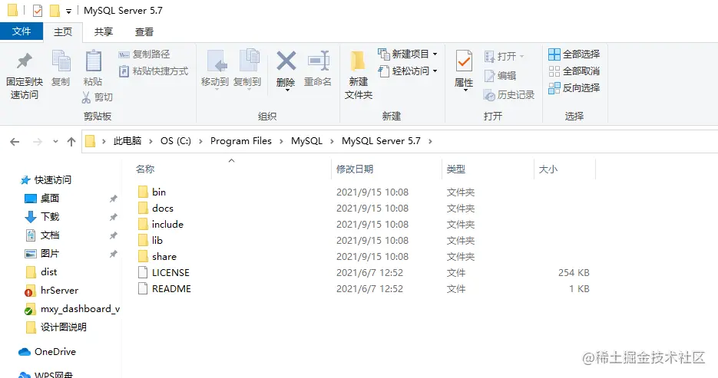This screenshot has width=718, height=378.
Task: Open 历史记录 history
Action: click(x=509, y=95)
